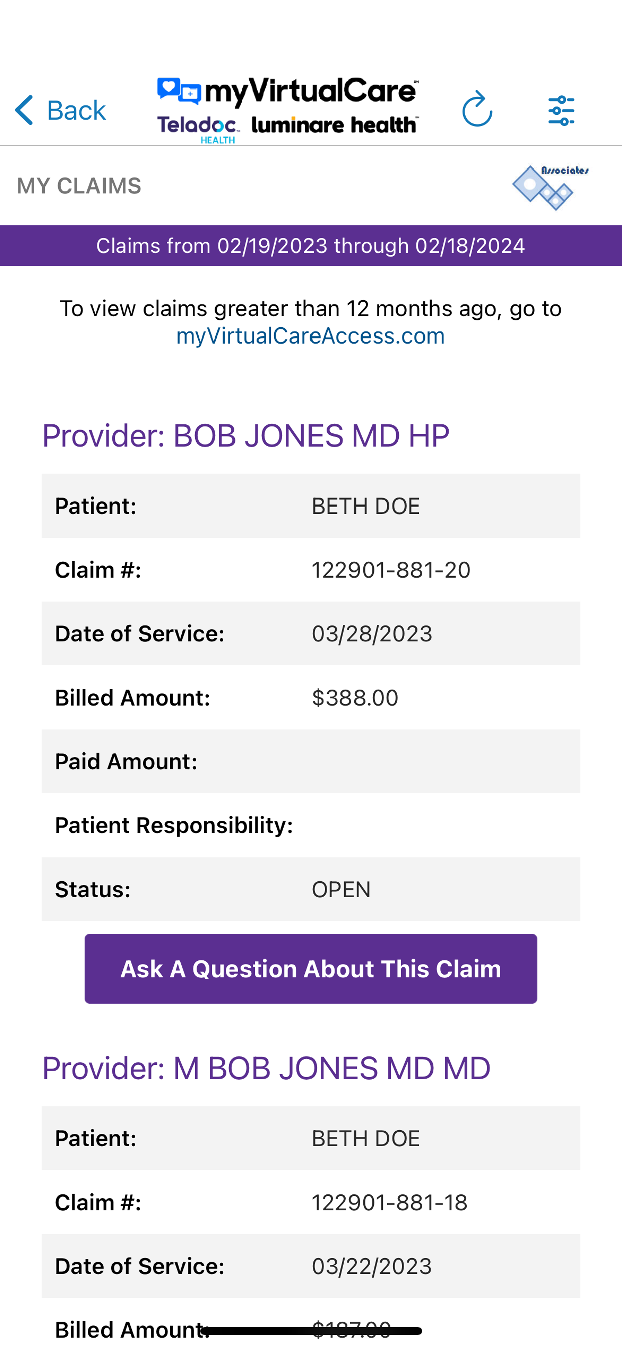
Task: Tap the Associates diamond logo
Action: 550,187
